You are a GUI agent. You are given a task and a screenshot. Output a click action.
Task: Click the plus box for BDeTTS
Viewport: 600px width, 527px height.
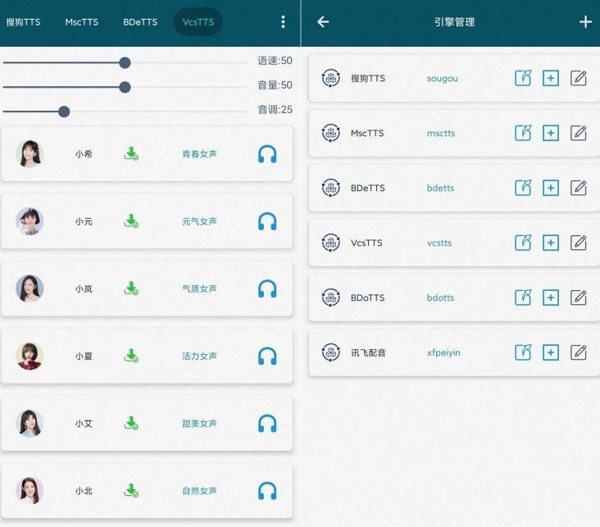point(551,188)
